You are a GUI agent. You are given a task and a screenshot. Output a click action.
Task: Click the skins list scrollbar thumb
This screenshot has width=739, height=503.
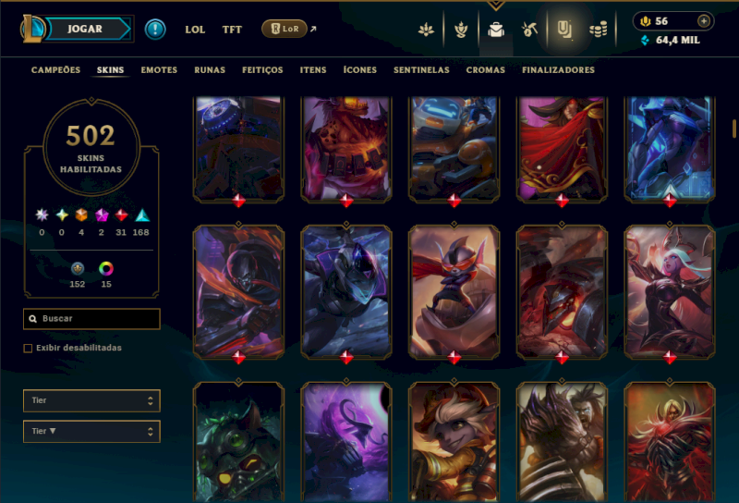pyautogui.click(x=733, y=129)
